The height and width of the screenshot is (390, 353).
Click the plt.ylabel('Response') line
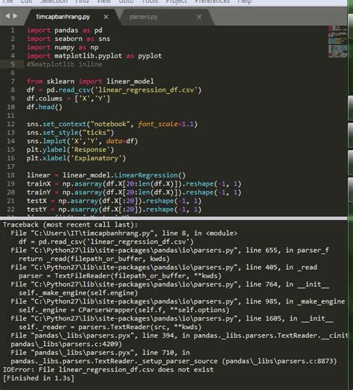pyautogui.click(x=70, y=149)
